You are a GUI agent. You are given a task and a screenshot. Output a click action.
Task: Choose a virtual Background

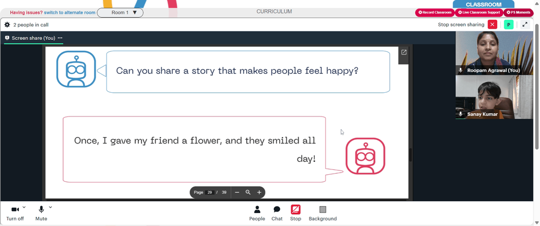[323, 213]
